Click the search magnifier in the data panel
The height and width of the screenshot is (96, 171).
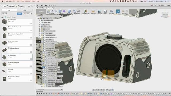[x=32, y=6]
